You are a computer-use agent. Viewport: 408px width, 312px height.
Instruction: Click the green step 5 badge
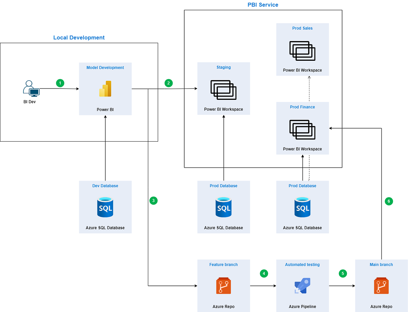pos(343,273)
